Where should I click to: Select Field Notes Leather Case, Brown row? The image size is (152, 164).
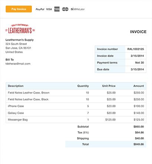76,93
